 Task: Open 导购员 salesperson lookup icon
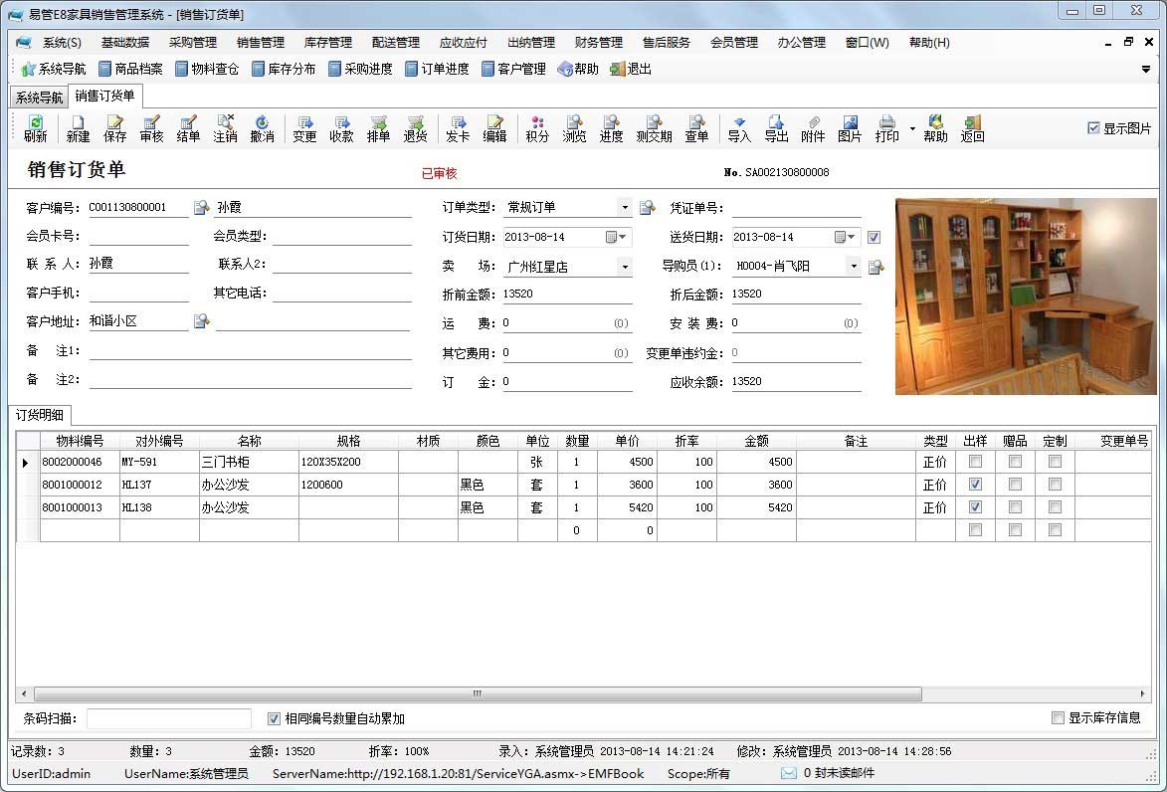point(875,266)
